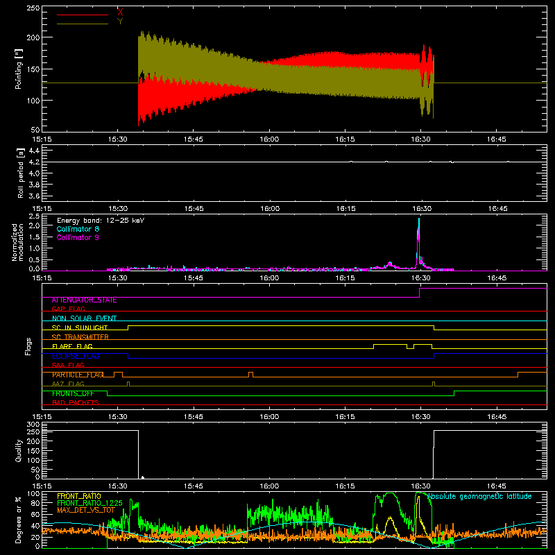Screen dimensions: 555x555
Task: Click the 'Roll period [s]' axis title
Action: click(21, 173)
